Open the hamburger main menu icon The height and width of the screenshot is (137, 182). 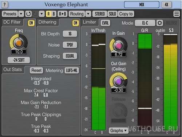pos(177,14)
